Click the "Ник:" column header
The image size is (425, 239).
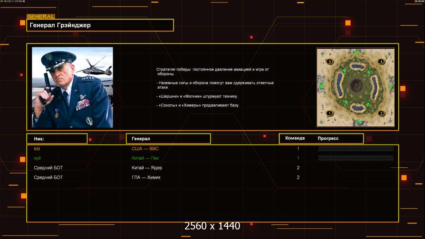(57, 139)
